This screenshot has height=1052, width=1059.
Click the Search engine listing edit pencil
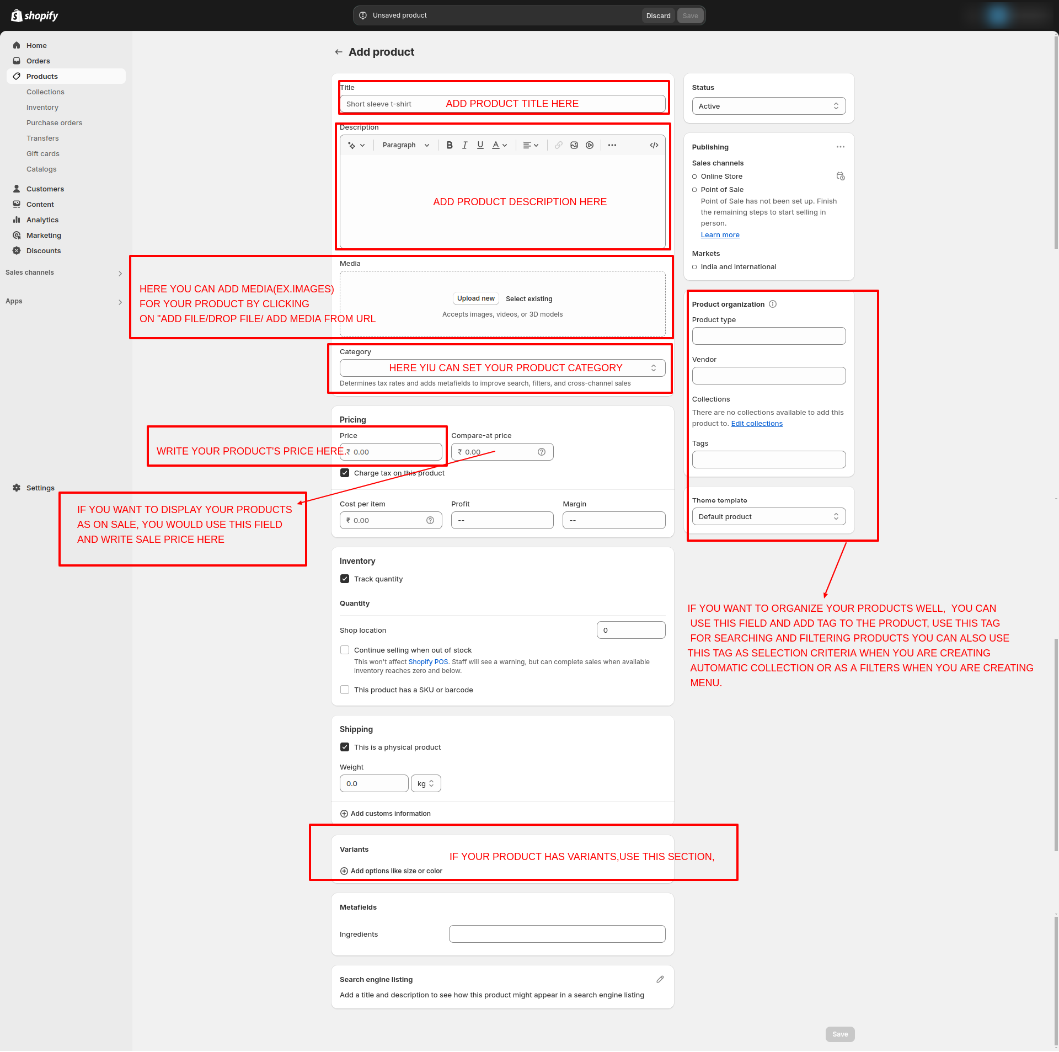click(x=660, y=979)
